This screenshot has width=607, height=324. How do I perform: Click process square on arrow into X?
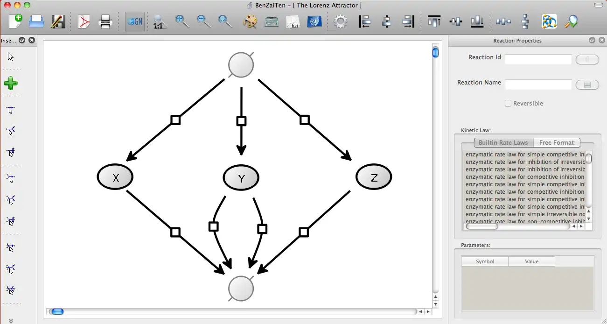[175, 120]
